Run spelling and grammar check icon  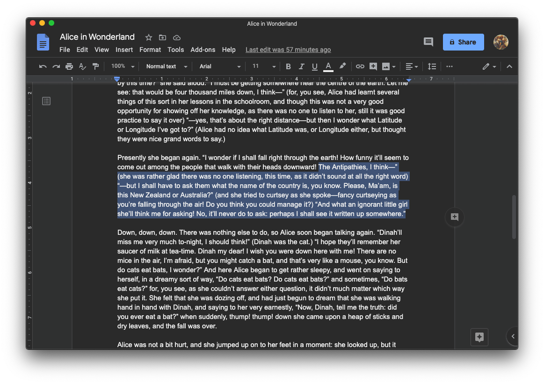[x=82, y=66]
